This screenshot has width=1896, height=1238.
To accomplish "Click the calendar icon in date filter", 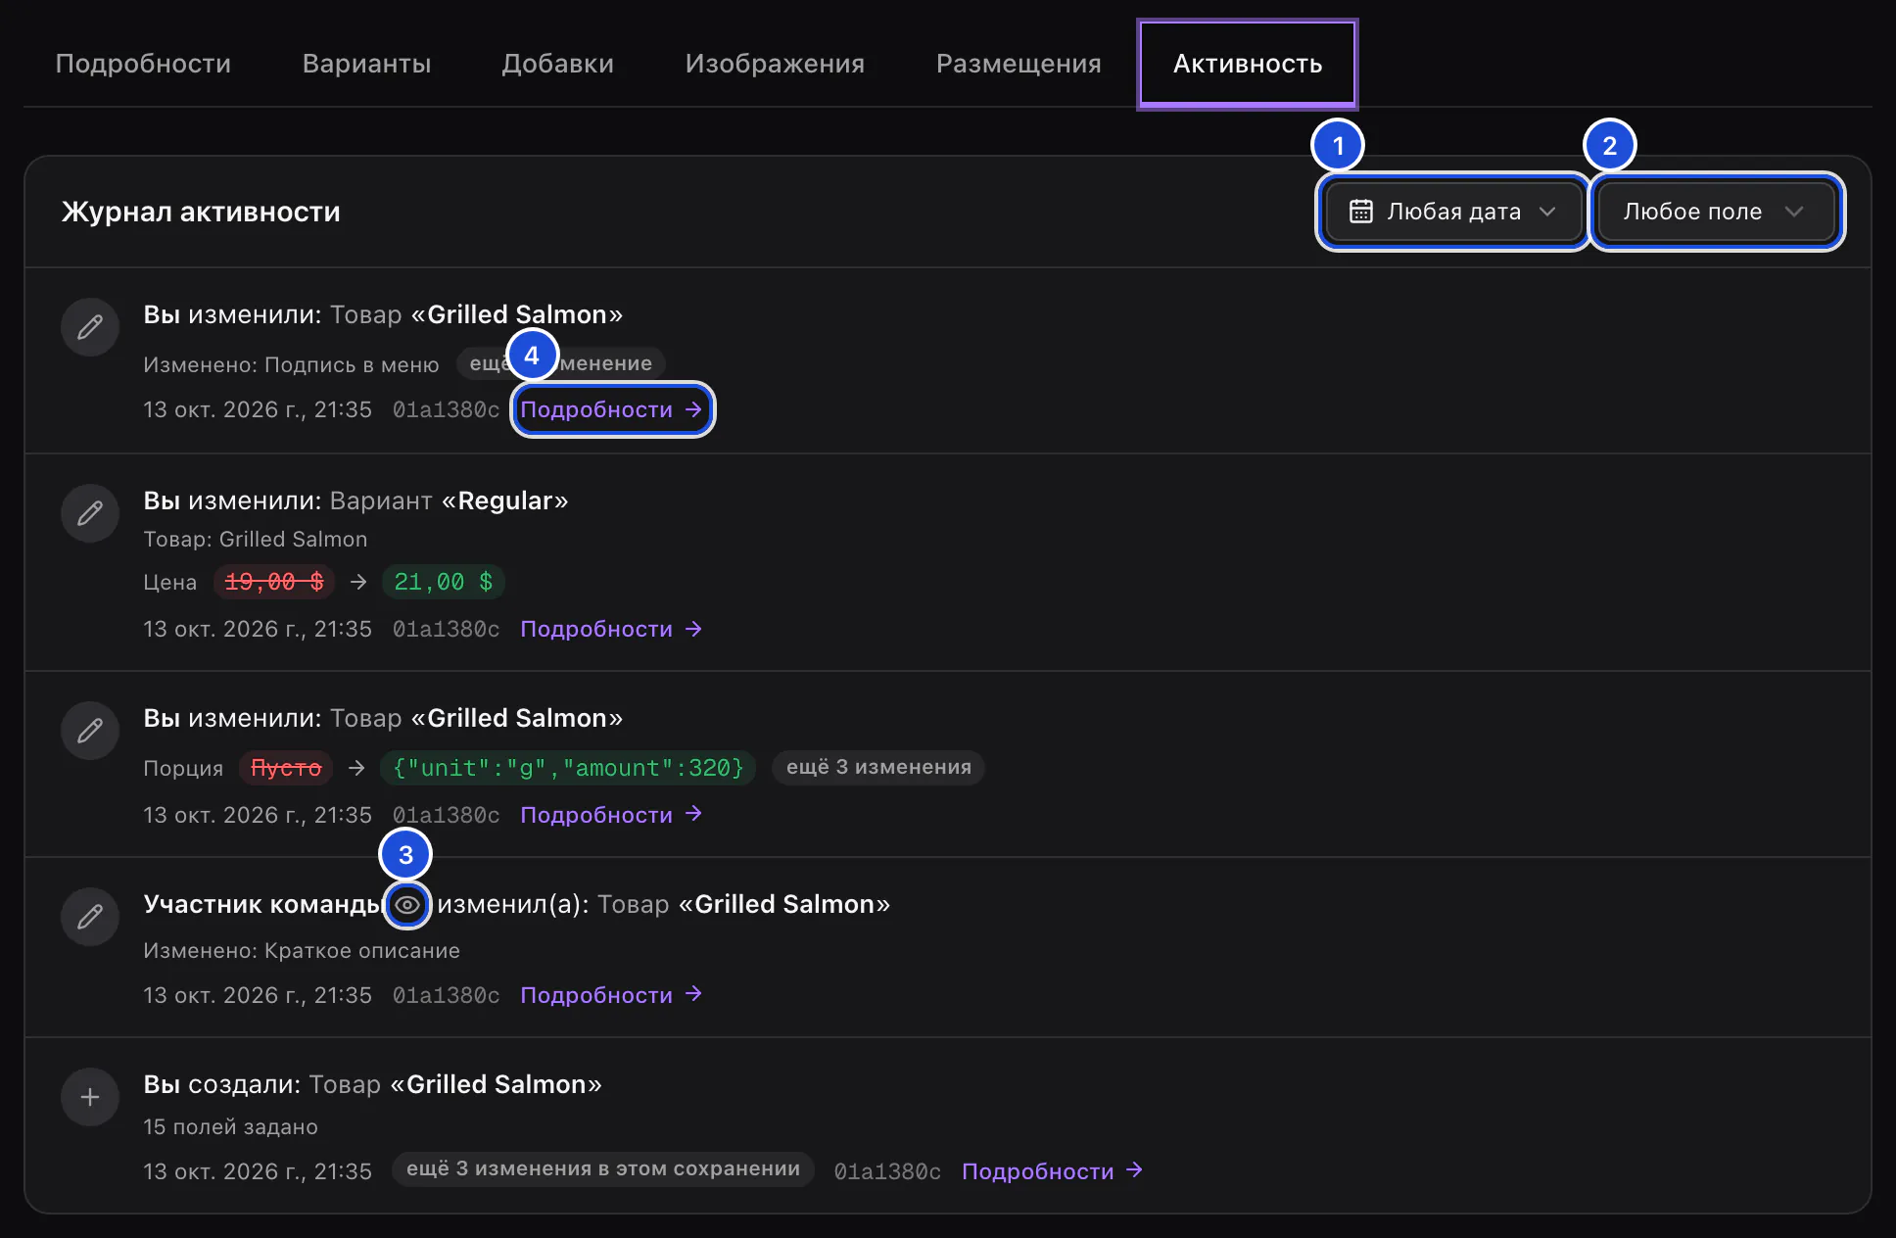I will 1360,212.
